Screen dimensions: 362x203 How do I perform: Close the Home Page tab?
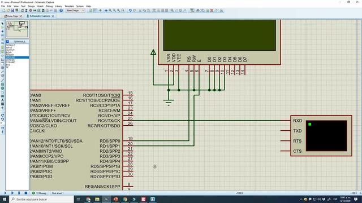point(20,16)
